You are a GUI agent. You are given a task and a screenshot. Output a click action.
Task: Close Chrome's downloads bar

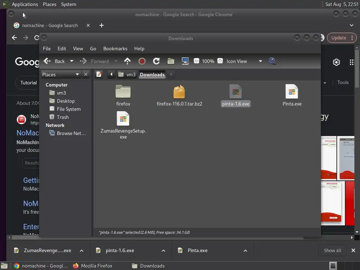click(x=353, y=250)
